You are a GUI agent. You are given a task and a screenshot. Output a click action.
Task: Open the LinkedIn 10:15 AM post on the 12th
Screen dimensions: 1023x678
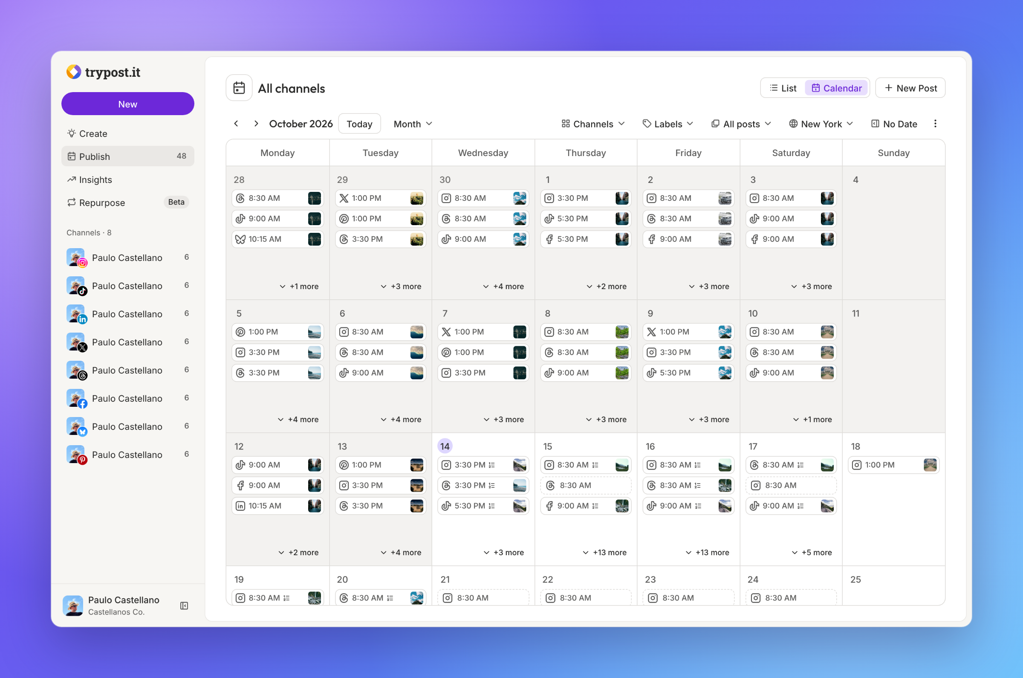(x=277, y=506)
